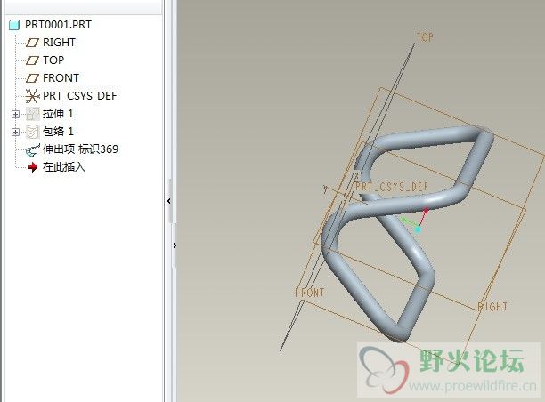Click the 伸出项 标识369 sweep icon
This screenshot has height=402, width=545.
point(33,150)
